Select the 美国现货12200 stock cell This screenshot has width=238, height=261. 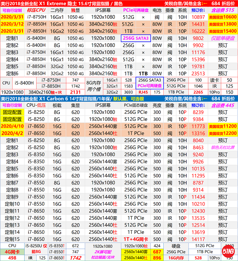(x=222, y=133)
